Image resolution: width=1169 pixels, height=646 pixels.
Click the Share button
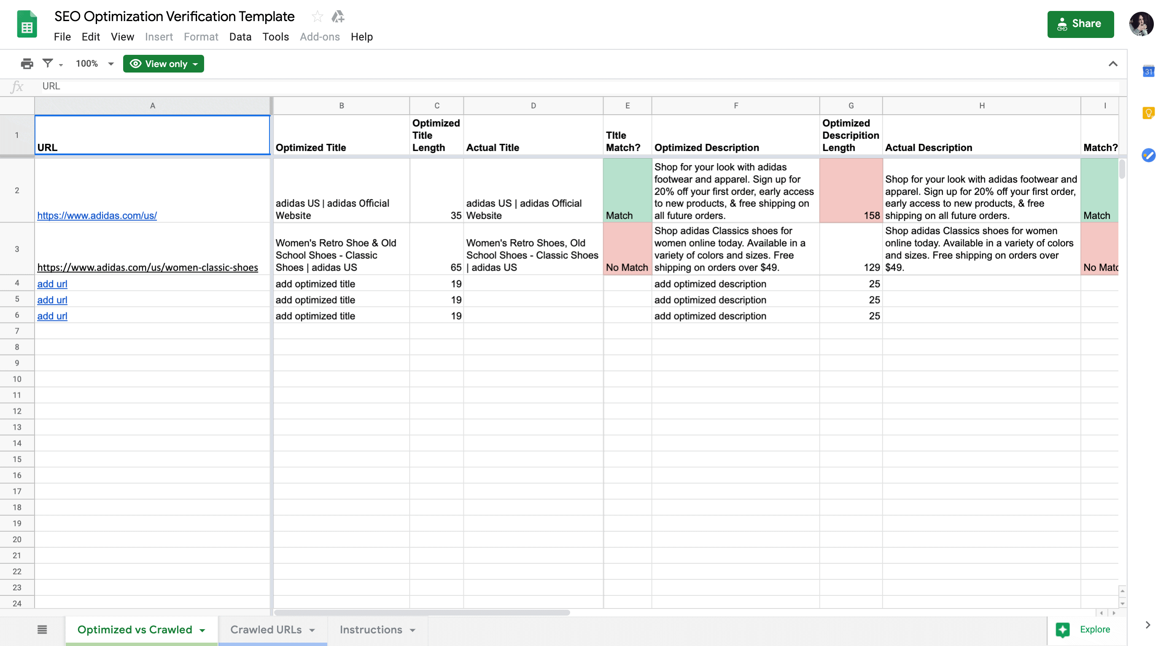click(x=1080, y=24)
